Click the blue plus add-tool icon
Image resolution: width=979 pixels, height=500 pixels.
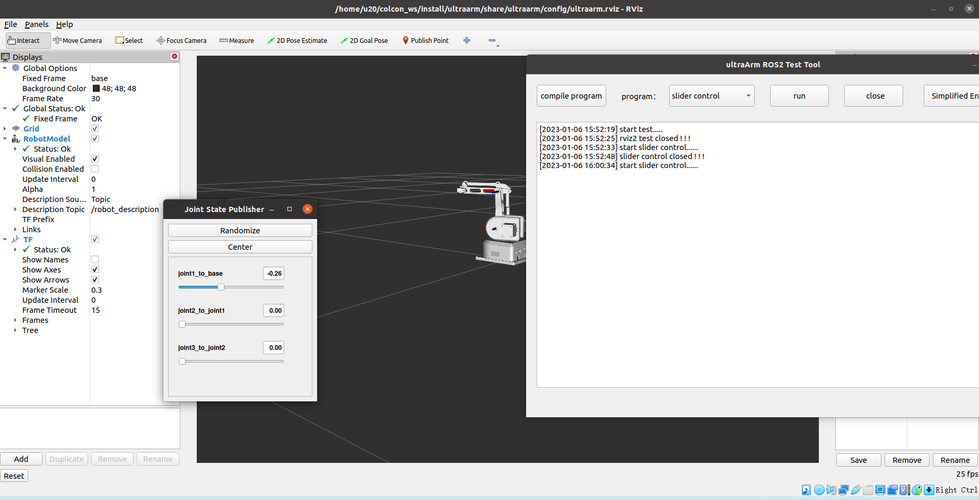tap(467, 40)
